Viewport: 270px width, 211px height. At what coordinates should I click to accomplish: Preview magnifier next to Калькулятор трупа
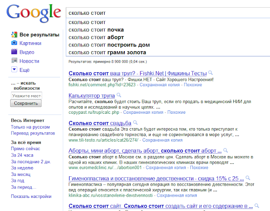(119, 95)
